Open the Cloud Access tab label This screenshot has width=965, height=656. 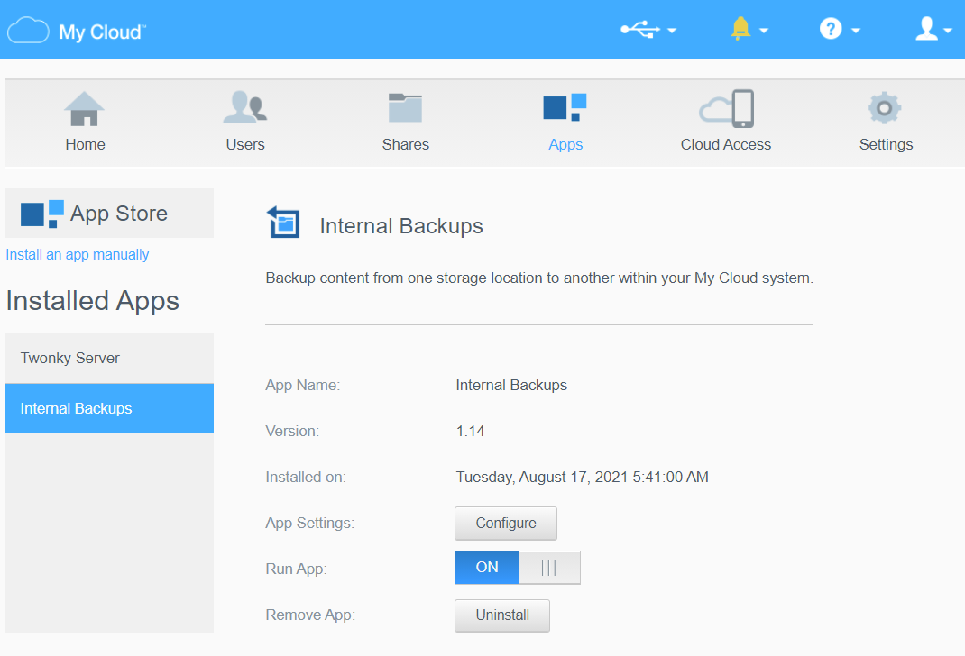click(726, 144)
